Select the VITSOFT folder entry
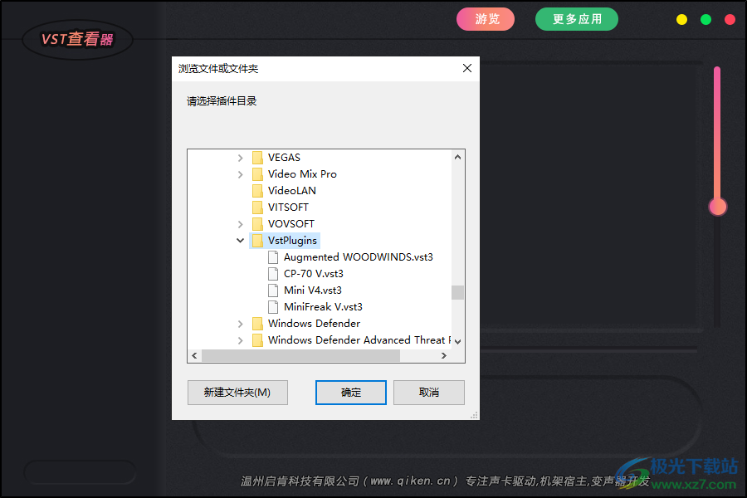 (290, 207)
